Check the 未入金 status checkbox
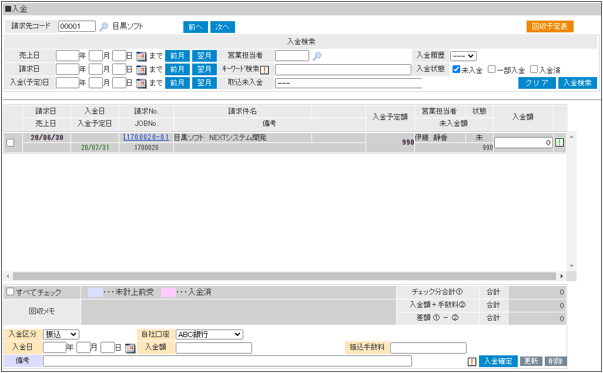 coord(456,69)
